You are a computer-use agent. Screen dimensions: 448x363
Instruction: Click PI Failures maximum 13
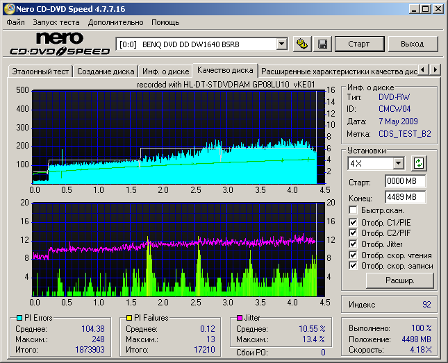[210, 339]
